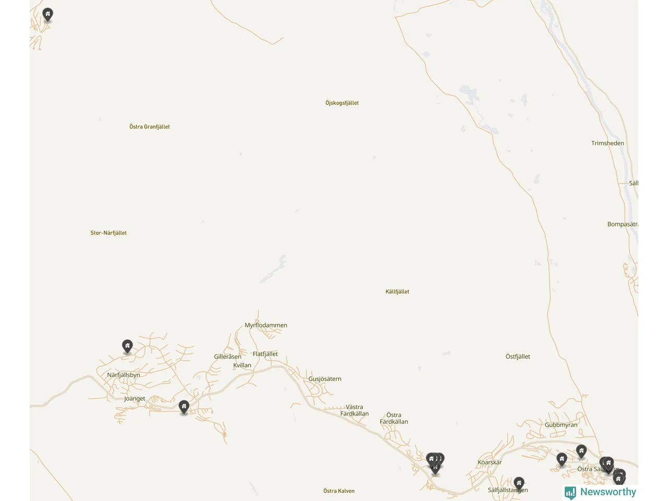Select the house marker above Närfjällsbyn
Image resolution: width=668 pixels, height=501 pixels.
(127, 347)
